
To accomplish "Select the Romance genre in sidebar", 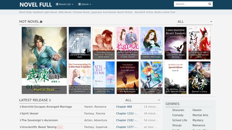I will click(x=199, y=125).
